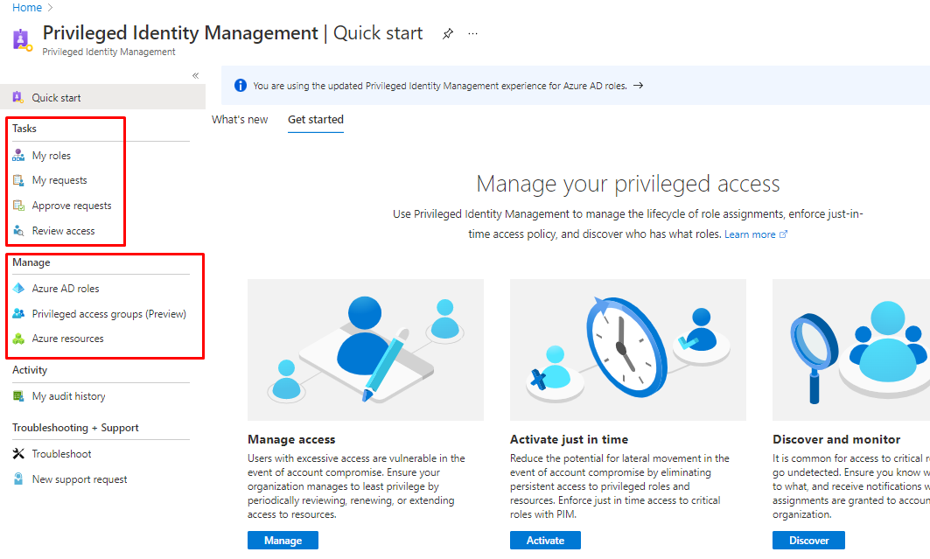Go to Home breadcrumb link

[27, 8]
